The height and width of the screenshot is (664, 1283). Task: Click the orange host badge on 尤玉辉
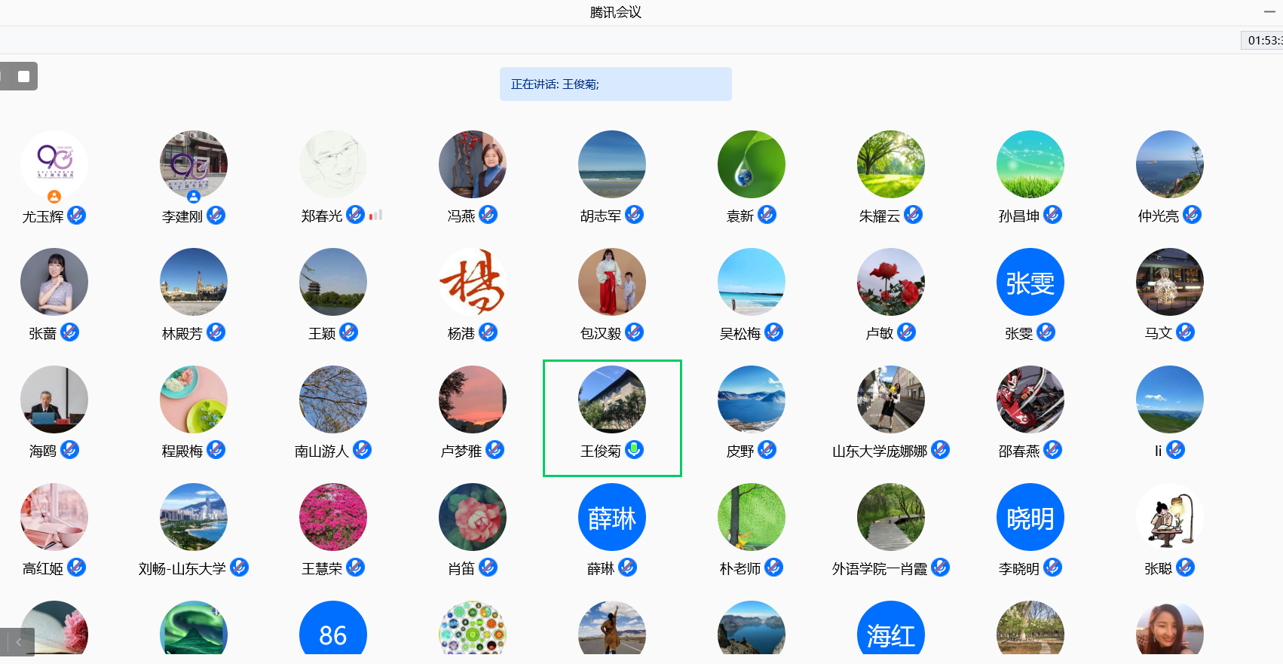tap(54, 197)
